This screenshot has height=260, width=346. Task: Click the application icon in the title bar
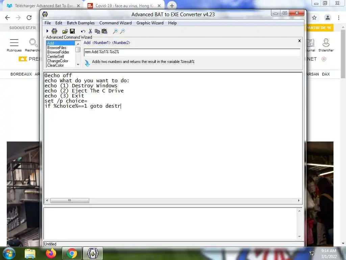point(45,14)
